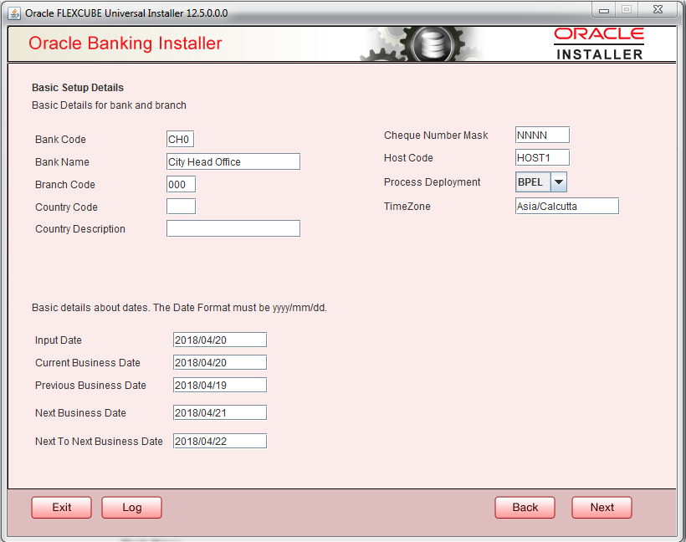The height and width of the screenshot is (542, 686).
Task: Select the Cheque Number Mask field NNNN
Action: [541, 135]
